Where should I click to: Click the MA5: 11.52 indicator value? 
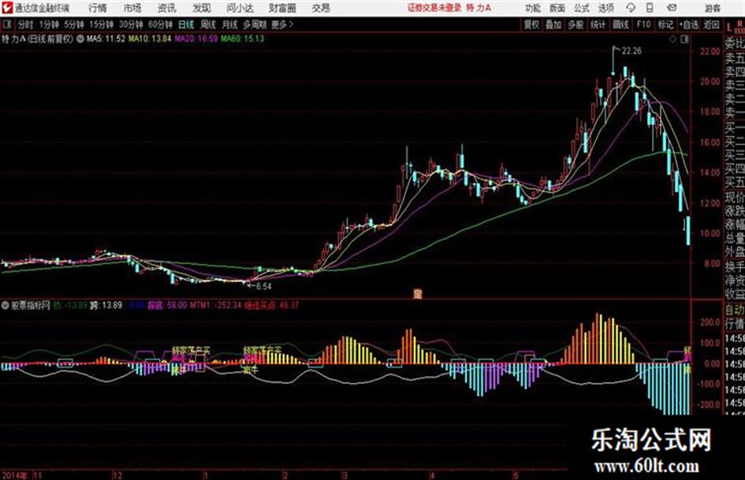point(106,39)
